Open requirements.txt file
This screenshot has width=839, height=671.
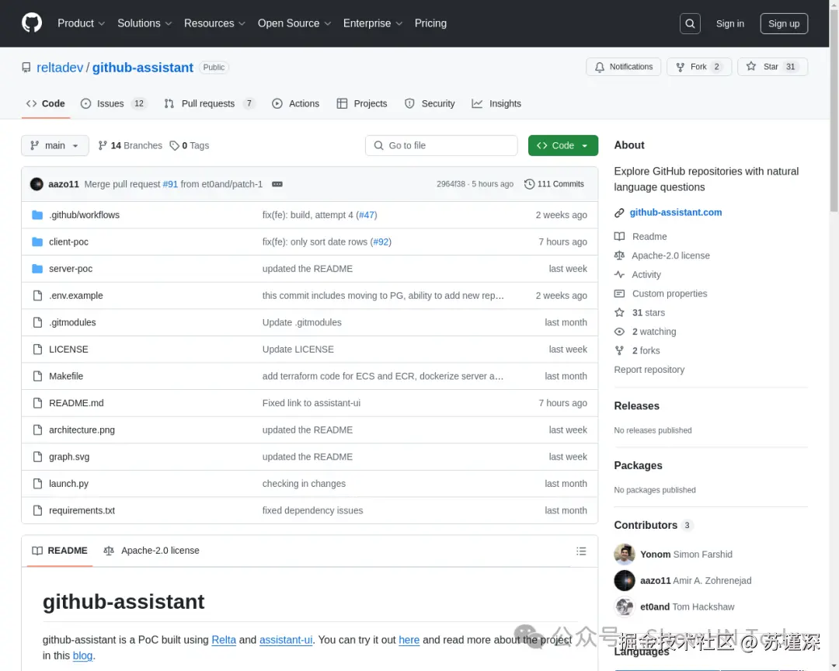click(x=82, y=510)
